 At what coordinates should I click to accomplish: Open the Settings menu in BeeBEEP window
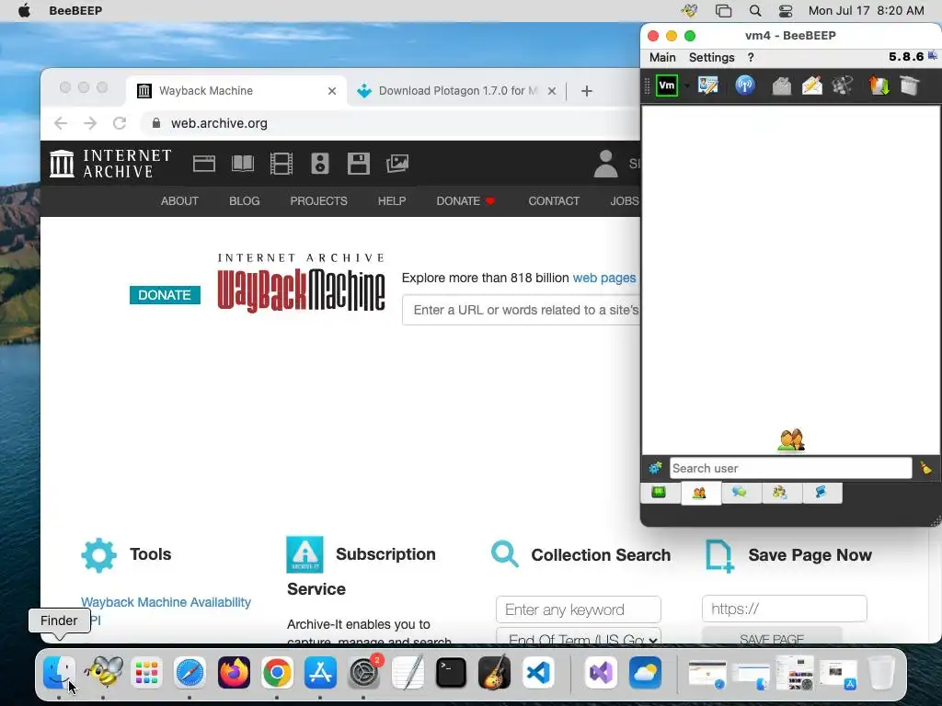click(x=711, y=57)
